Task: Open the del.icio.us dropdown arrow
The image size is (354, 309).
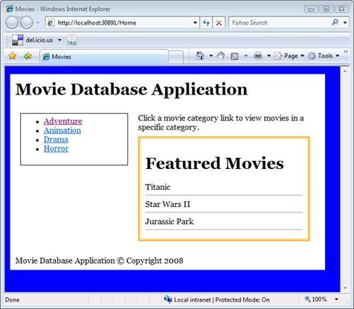Action: point(59,39)
